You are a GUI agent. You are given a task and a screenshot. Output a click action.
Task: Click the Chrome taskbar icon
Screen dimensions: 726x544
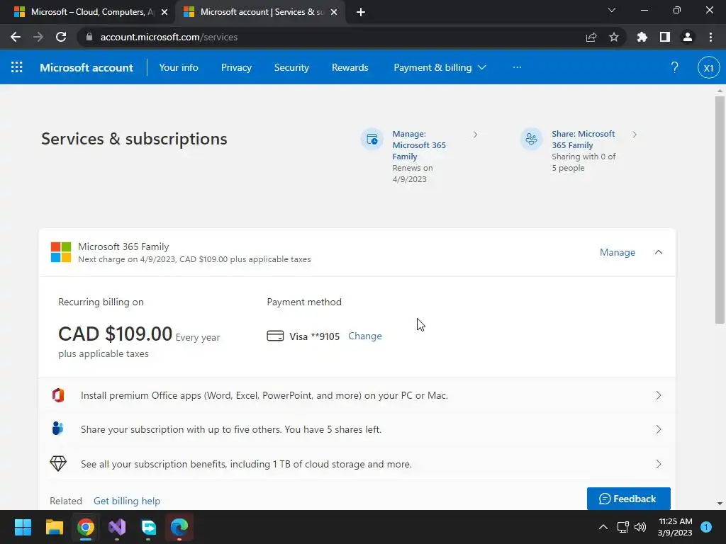(x=86, y=527)
